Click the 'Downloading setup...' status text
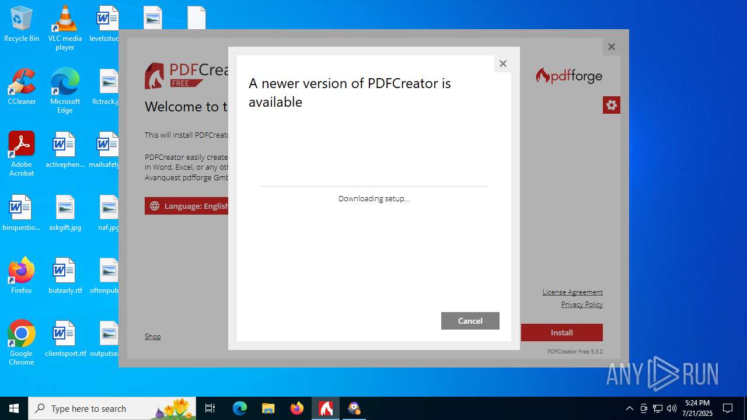This screenshot has height=420, width=747. point(373,198)
